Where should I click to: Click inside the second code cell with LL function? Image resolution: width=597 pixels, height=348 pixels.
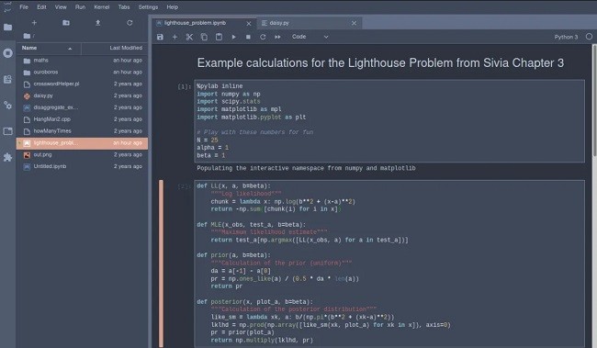pos(389,264)
